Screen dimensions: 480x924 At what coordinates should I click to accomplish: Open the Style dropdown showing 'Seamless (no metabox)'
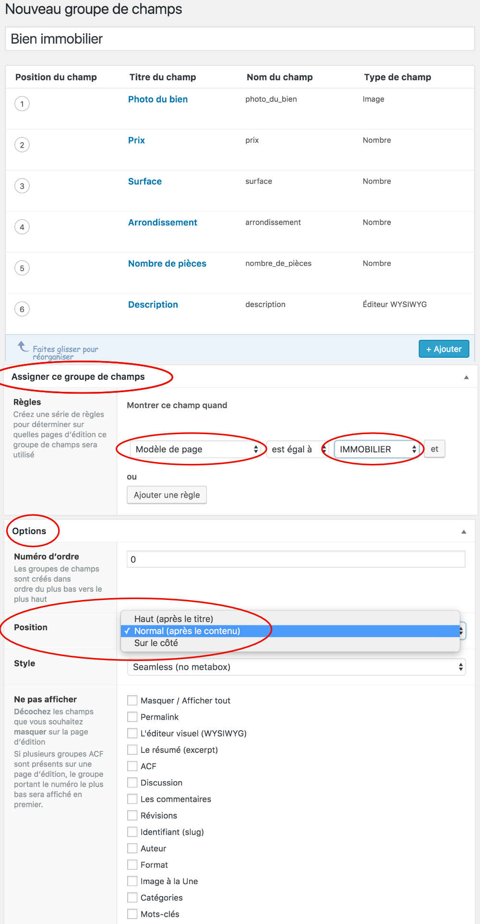(x=295, y=667)
